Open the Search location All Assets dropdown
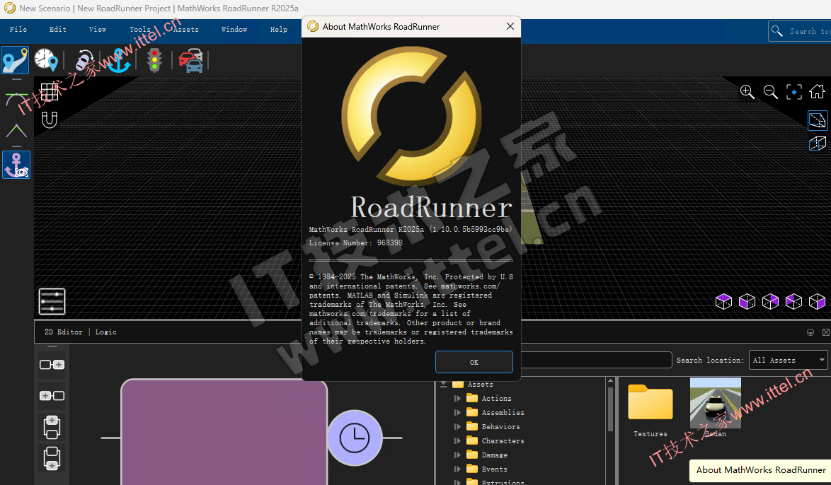831x485 pixels. pyautogui.click(x=789, y=360)
